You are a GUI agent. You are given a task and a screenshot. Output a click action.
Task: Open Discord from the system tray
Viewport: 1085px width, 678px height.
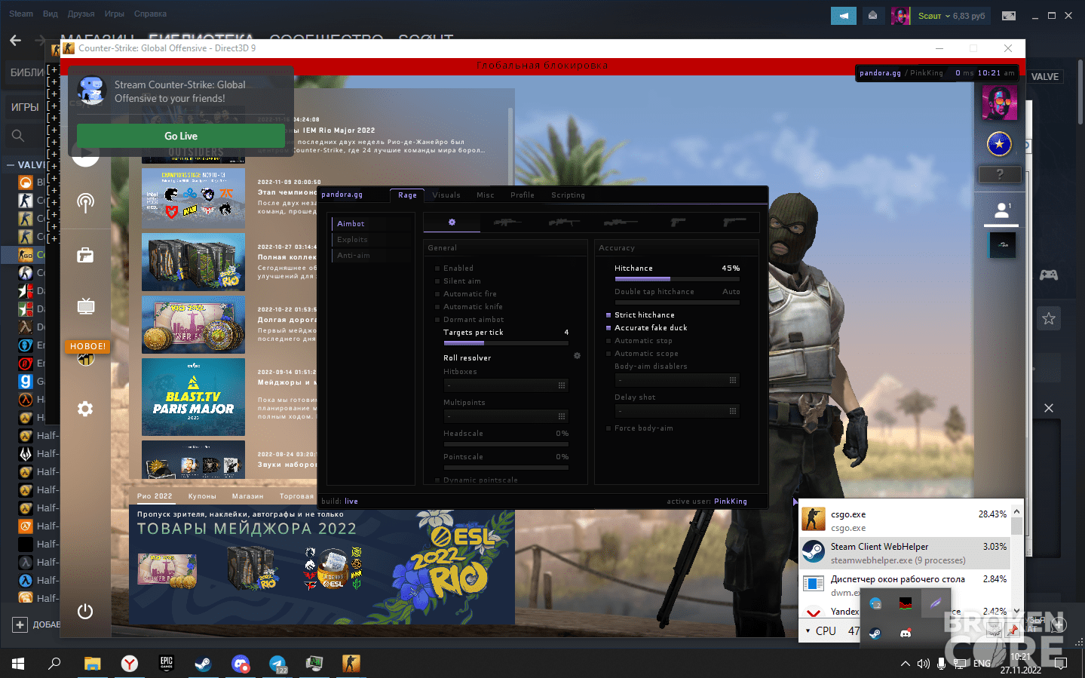pos(906,634)
